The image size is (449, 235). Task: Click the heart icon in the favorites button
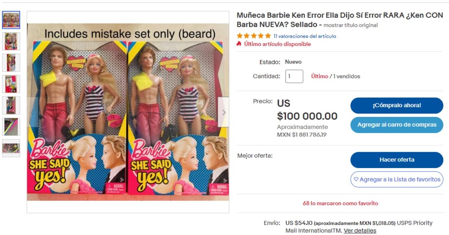point(356,179)
